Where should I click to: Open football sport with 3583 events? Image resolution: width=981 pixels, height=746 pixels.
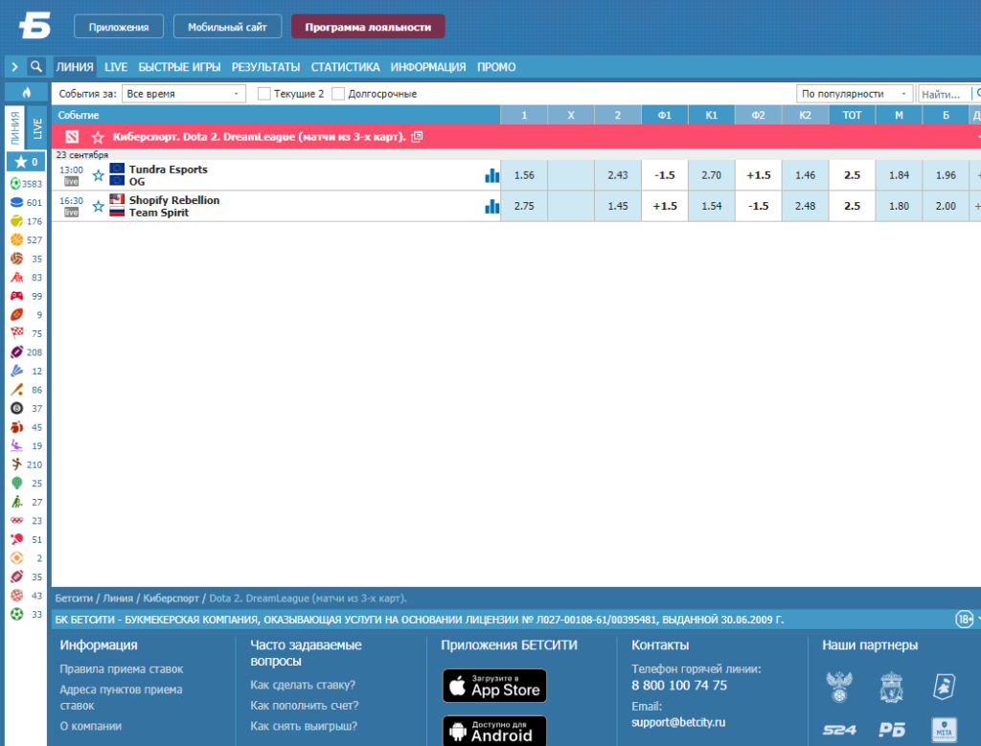pyautogui.click(x=26, y=184)
